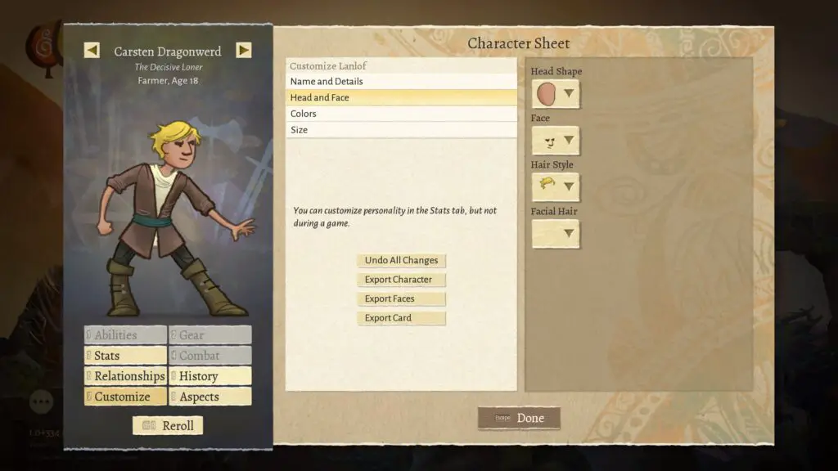
Task: Select Name and Details in customize list
Action: tap(401, 81)
